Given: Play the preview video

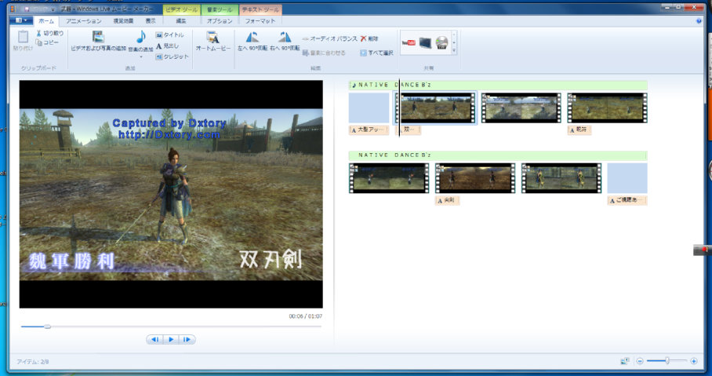Looking at the screenshot, I should 171,339.
